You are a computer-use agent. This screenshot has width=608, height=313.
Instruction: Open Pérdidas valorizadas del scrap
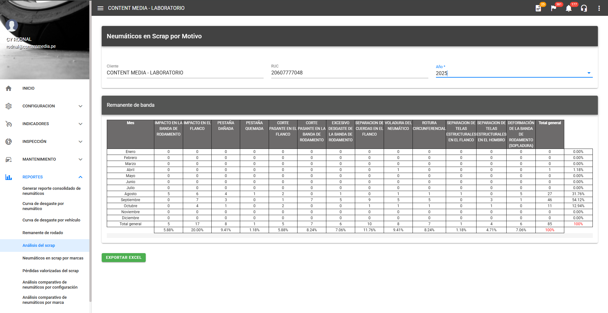pyautogui.click(x=51, y=271)
